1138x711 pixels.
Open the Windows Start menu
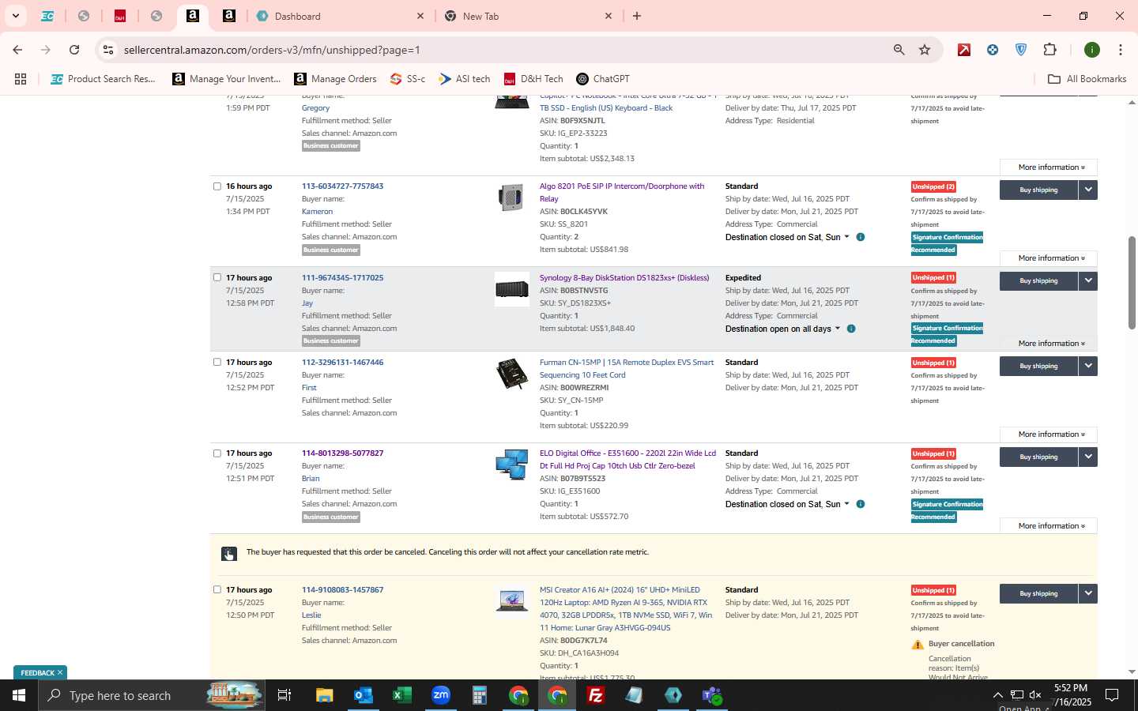[x=18, y=695]
